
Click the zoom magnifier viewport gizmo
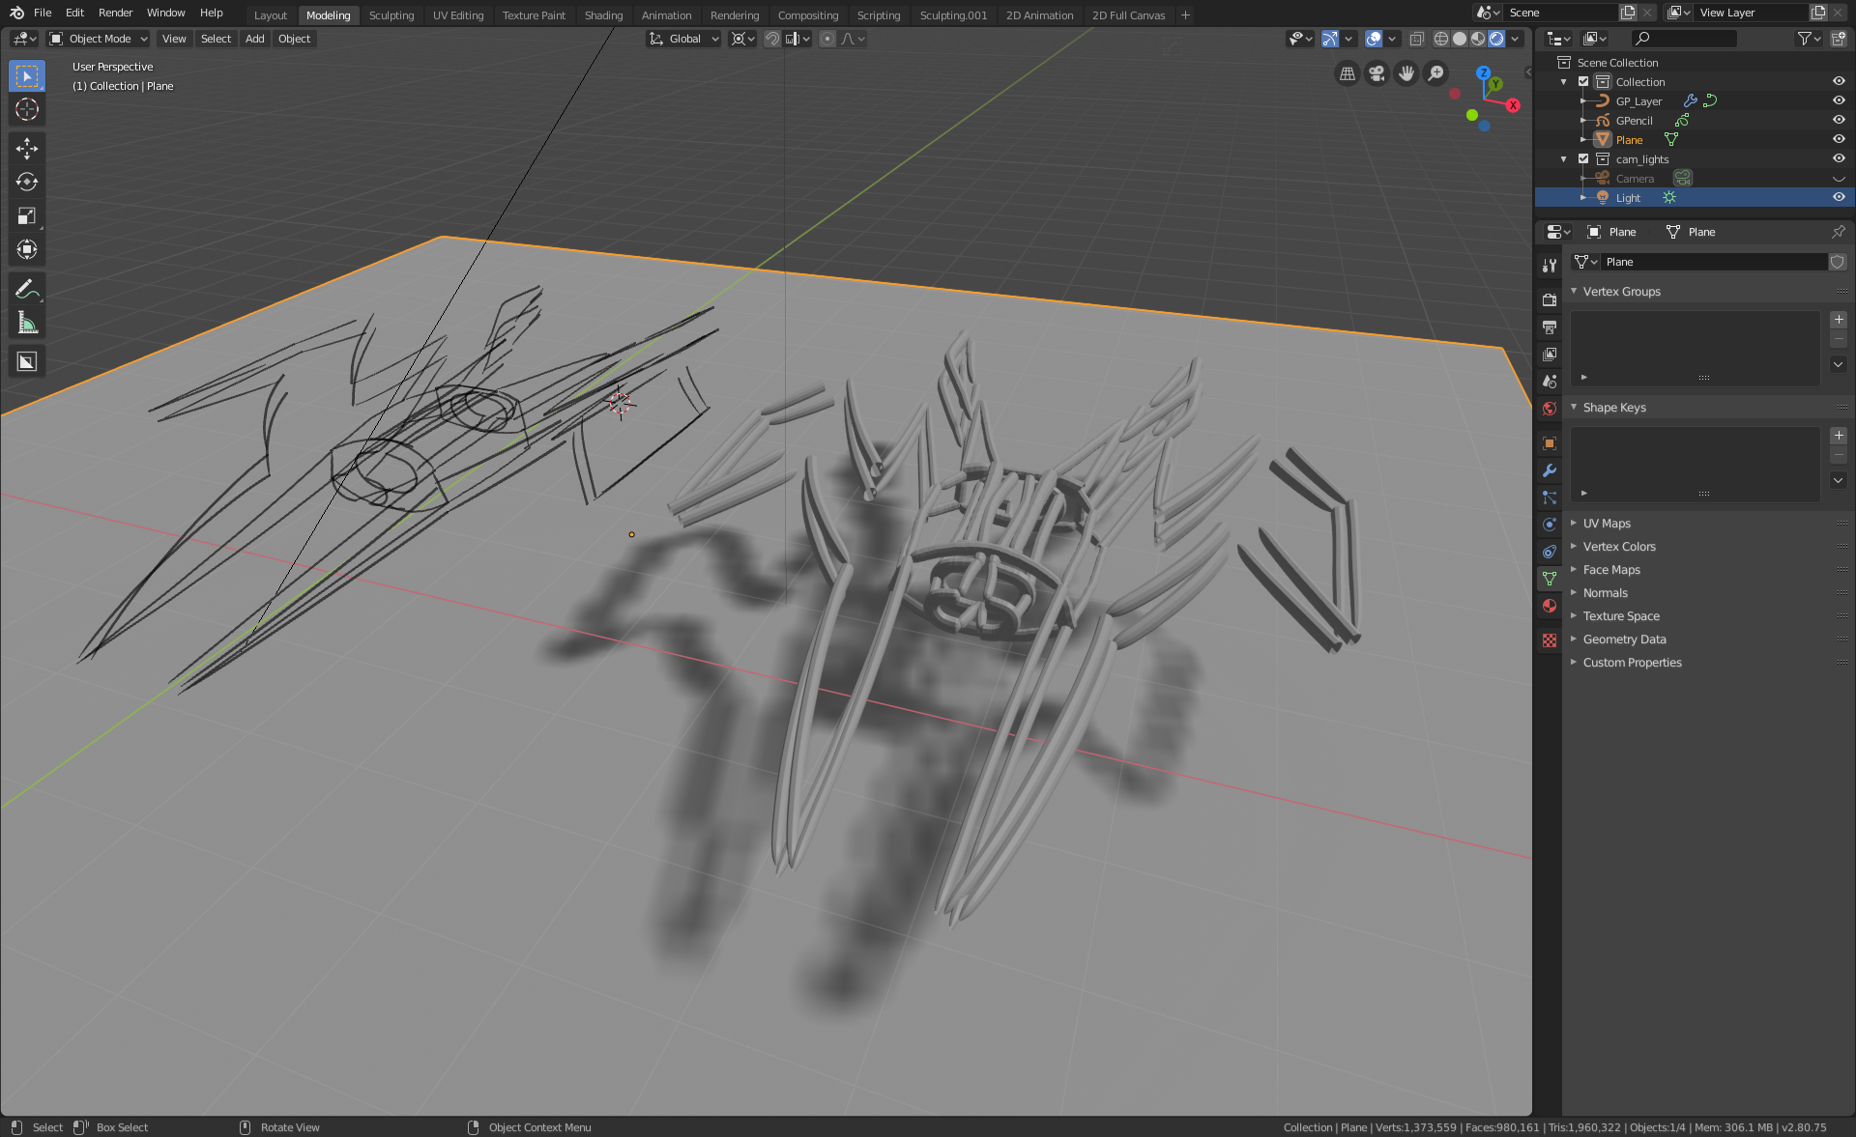(x=1436, y=73)
